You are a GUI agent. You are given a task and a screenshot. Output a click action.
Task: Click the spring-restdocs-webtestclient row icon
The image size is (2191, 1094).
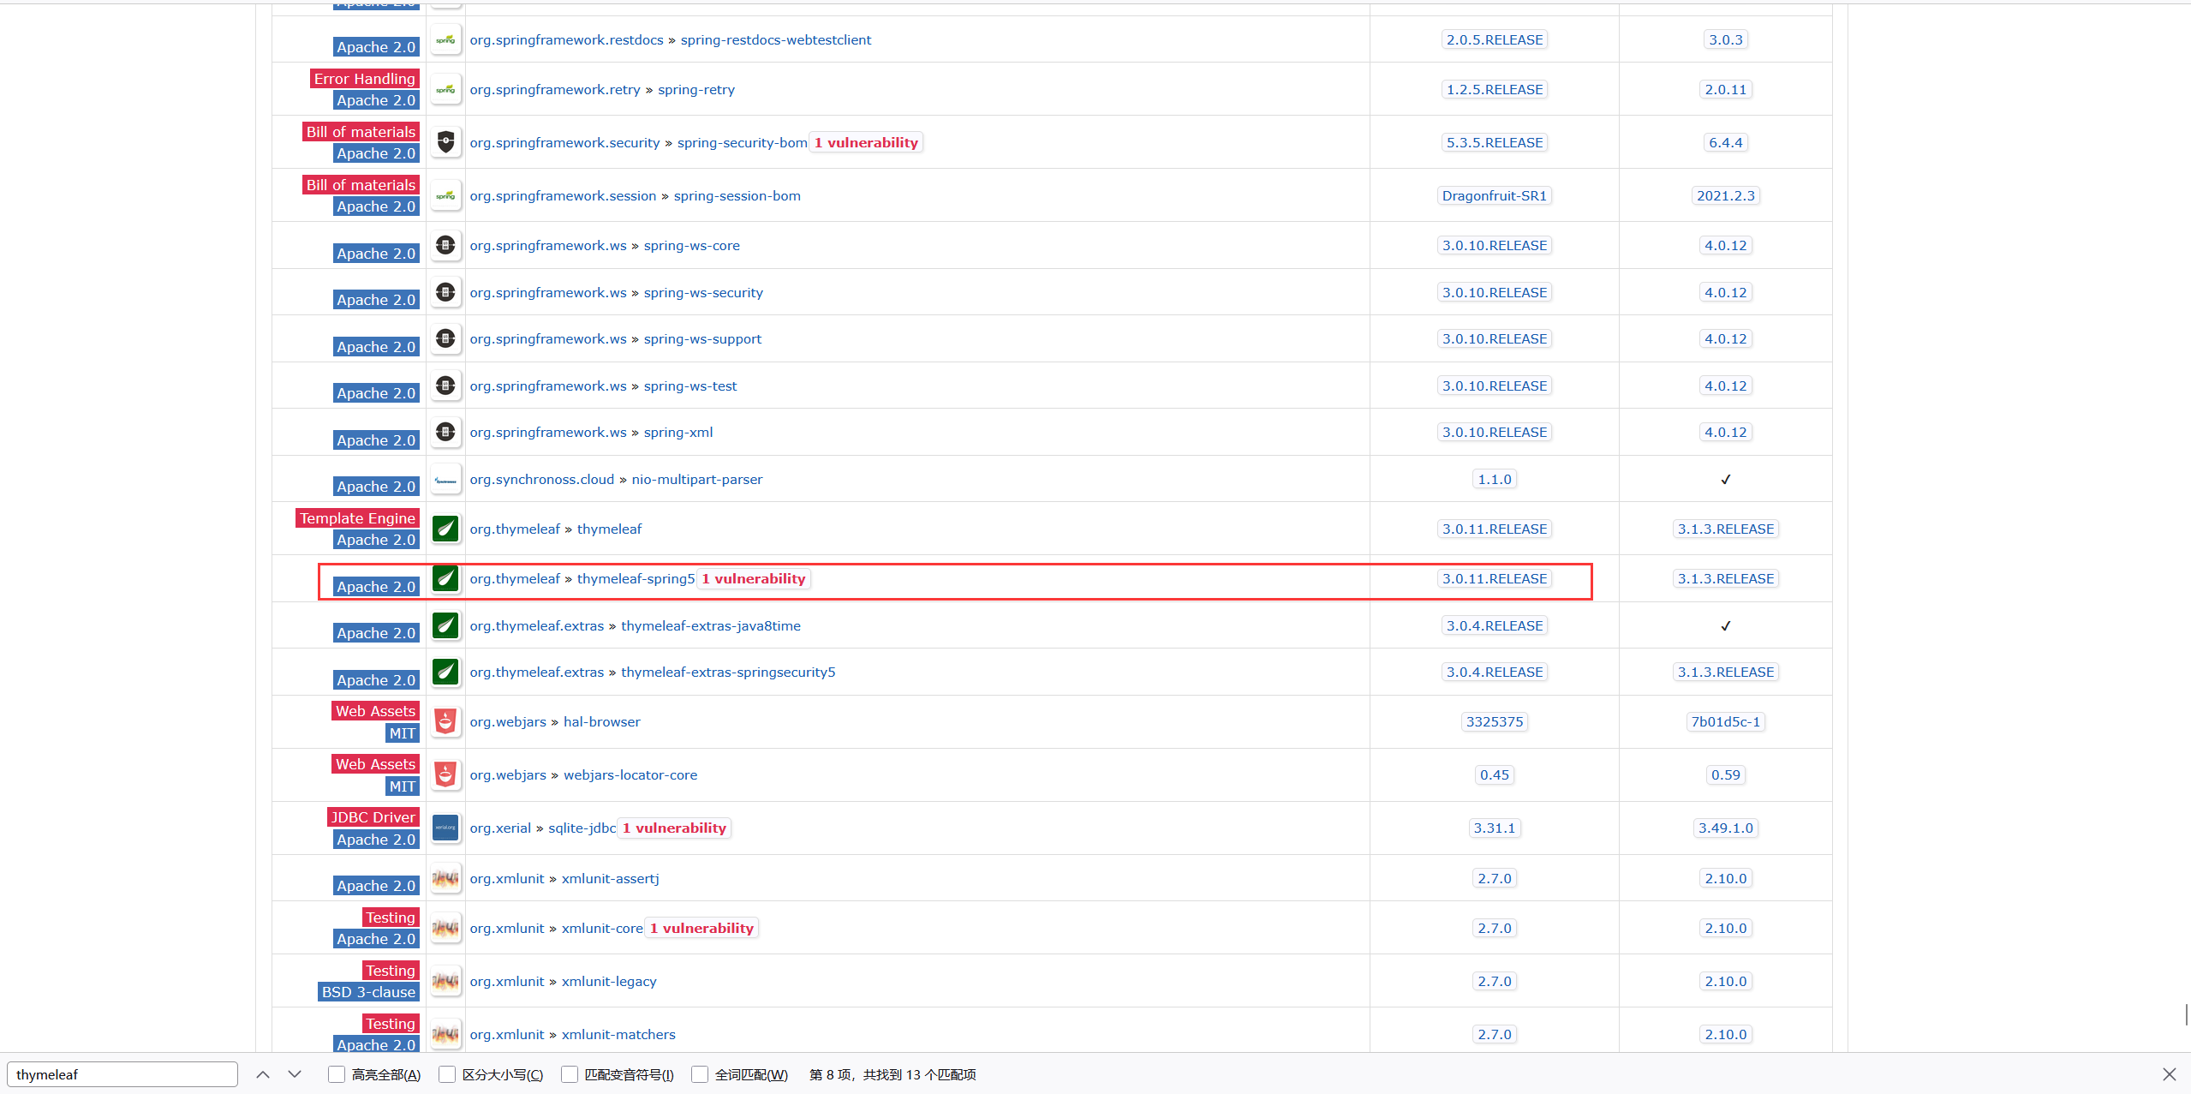tap(445, 39)
